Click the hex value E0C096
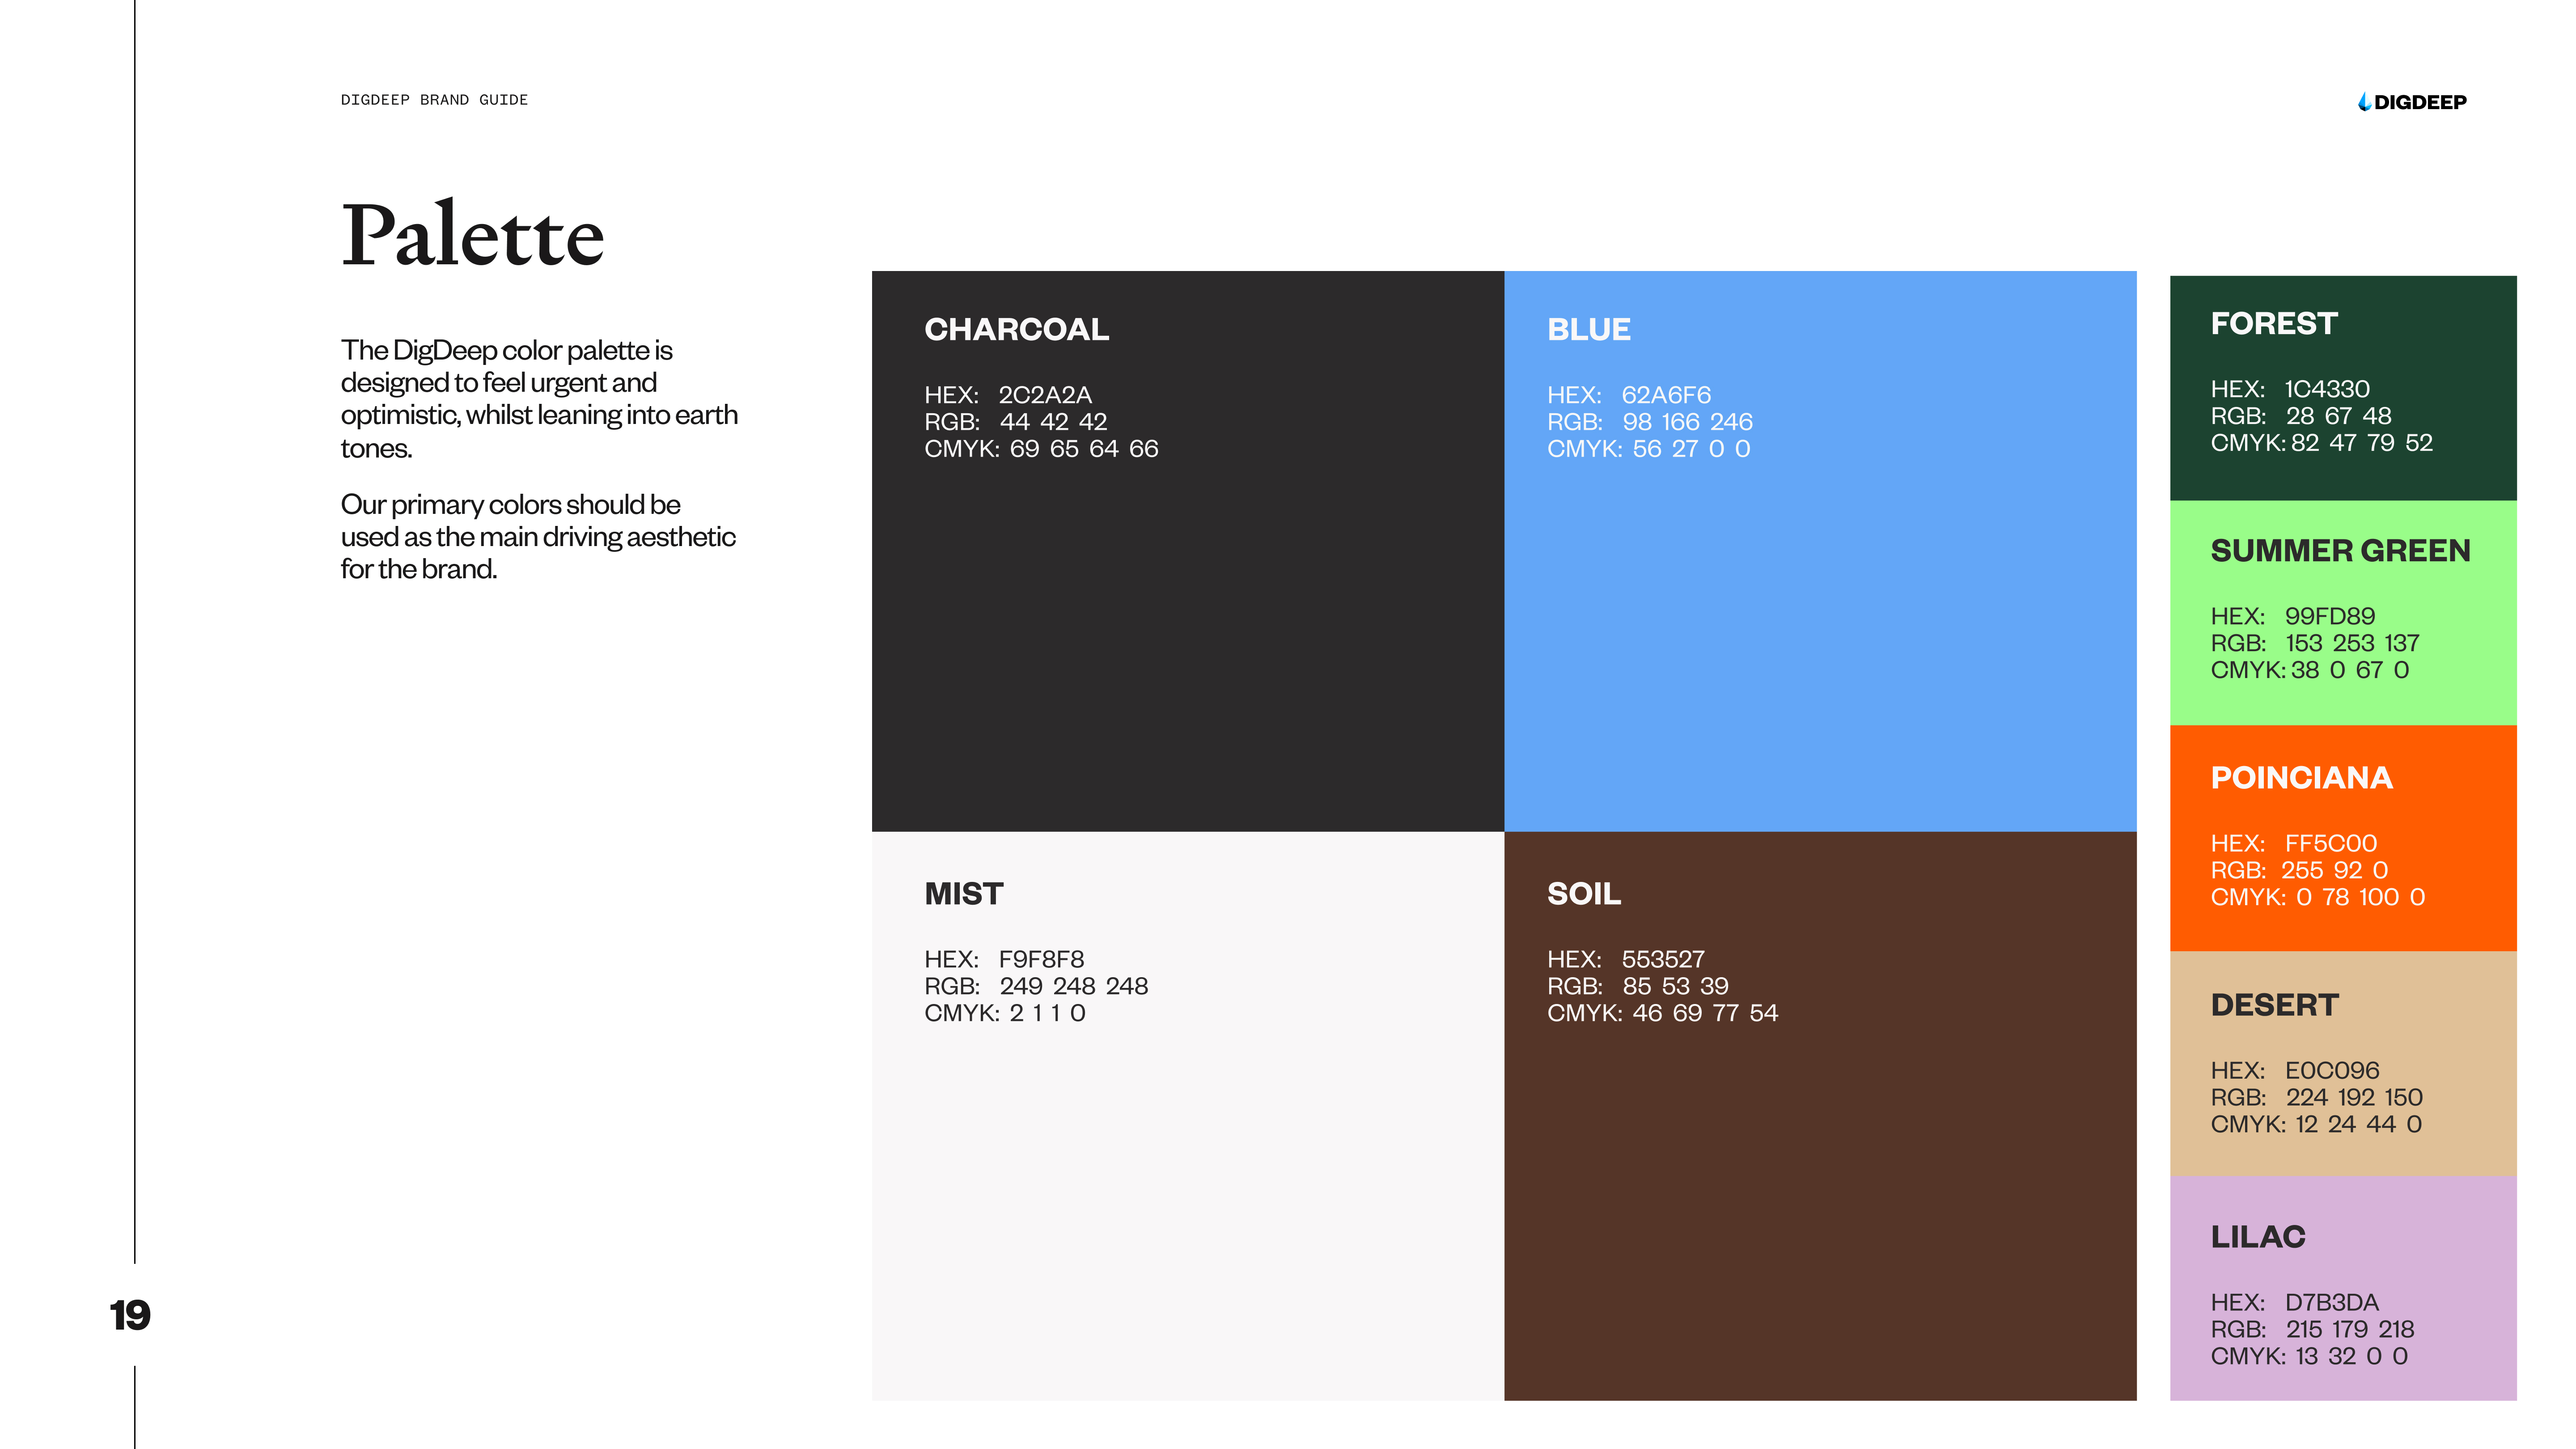The image size is (2576, 1449). coord(2332,1070)
